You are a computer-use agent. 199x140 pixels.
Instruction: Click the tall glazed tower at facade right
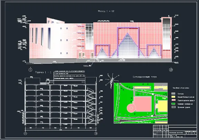coord(167,34)
